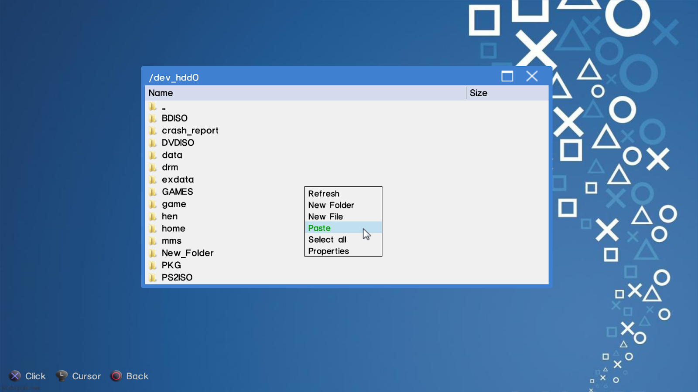Choose Refresh from the context menu
The height and width of the screenshot is (392, 698).
(x=343, y=193)
